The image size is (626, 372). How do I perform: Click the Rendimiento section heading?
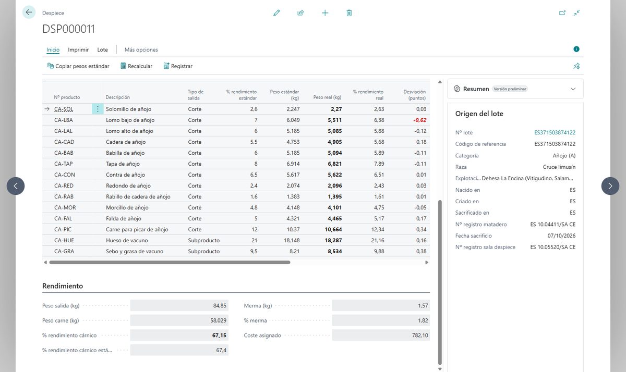63,286
